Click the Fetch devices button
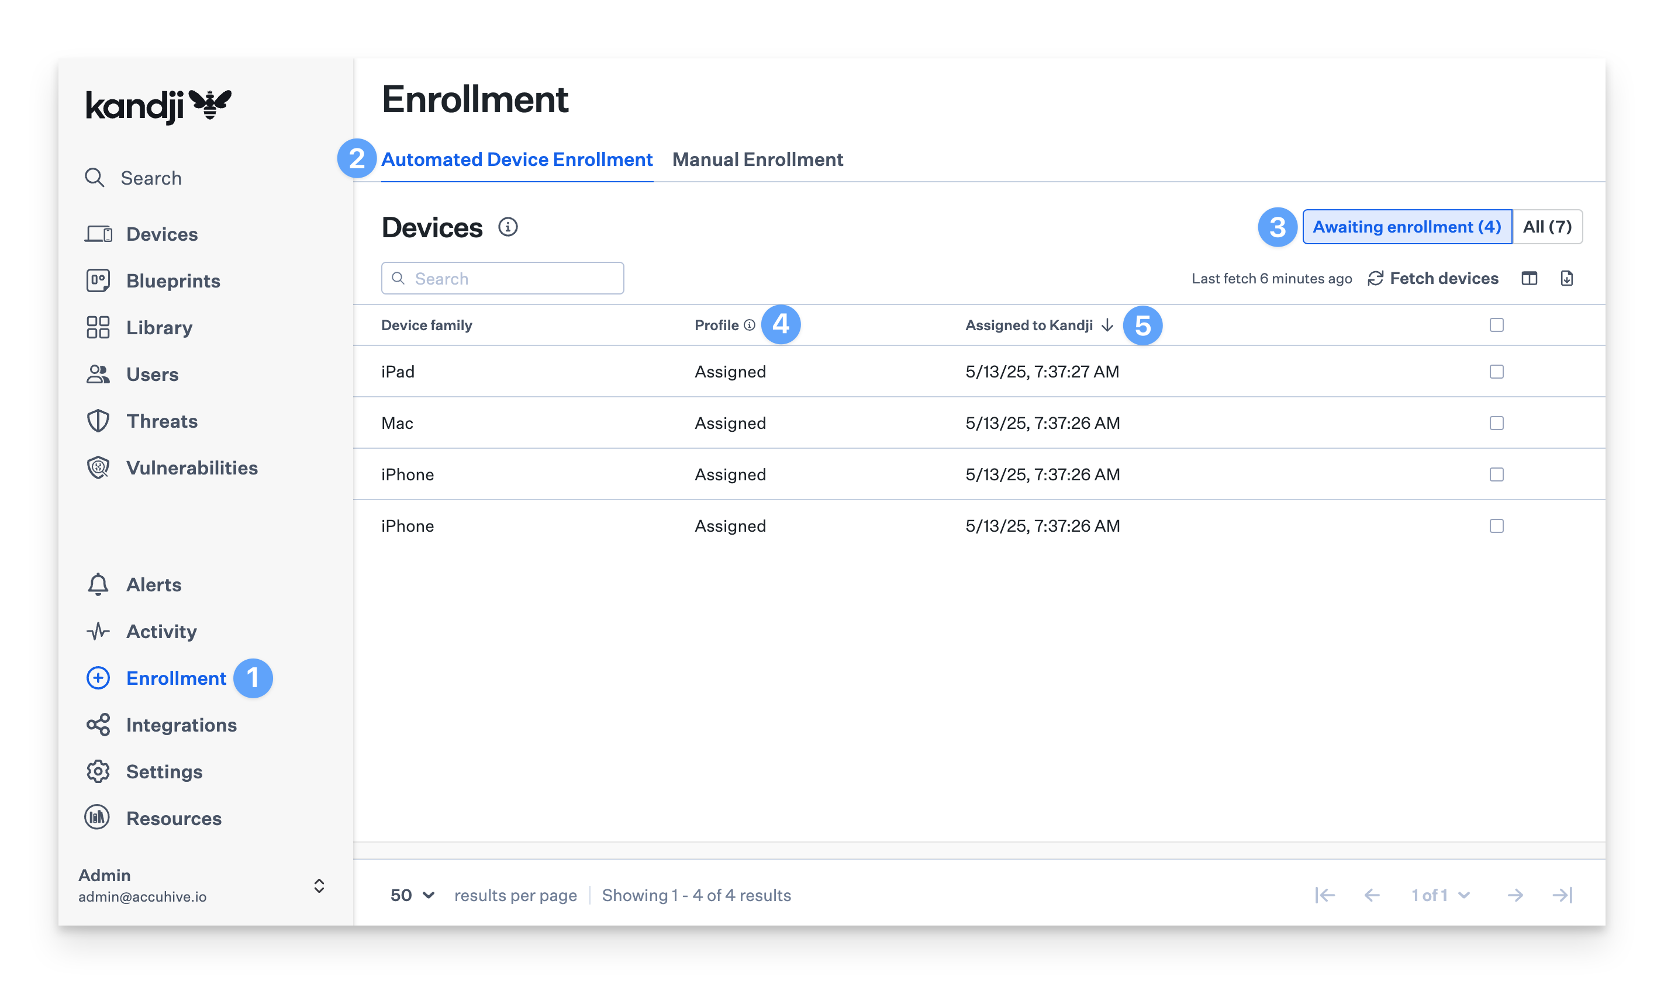The width and height of the screenshot is (1664, 984). (1433, 279)
